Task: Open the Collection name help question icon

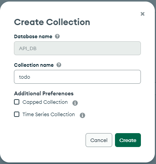Action: click(x=59, y=65)
